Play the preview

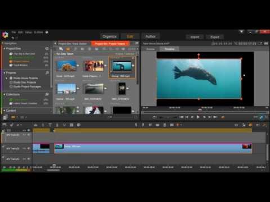click(198, 117)
